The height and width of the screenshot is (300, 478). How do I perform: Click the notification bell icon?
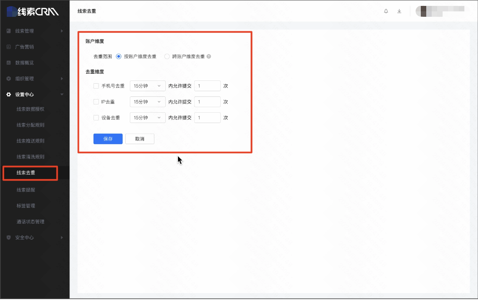386,11
